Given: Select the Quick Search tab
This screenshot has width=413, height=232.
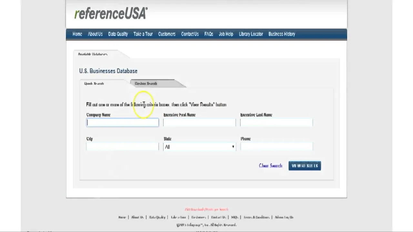Looking at the screenshot, I should (x=94, y=83).
